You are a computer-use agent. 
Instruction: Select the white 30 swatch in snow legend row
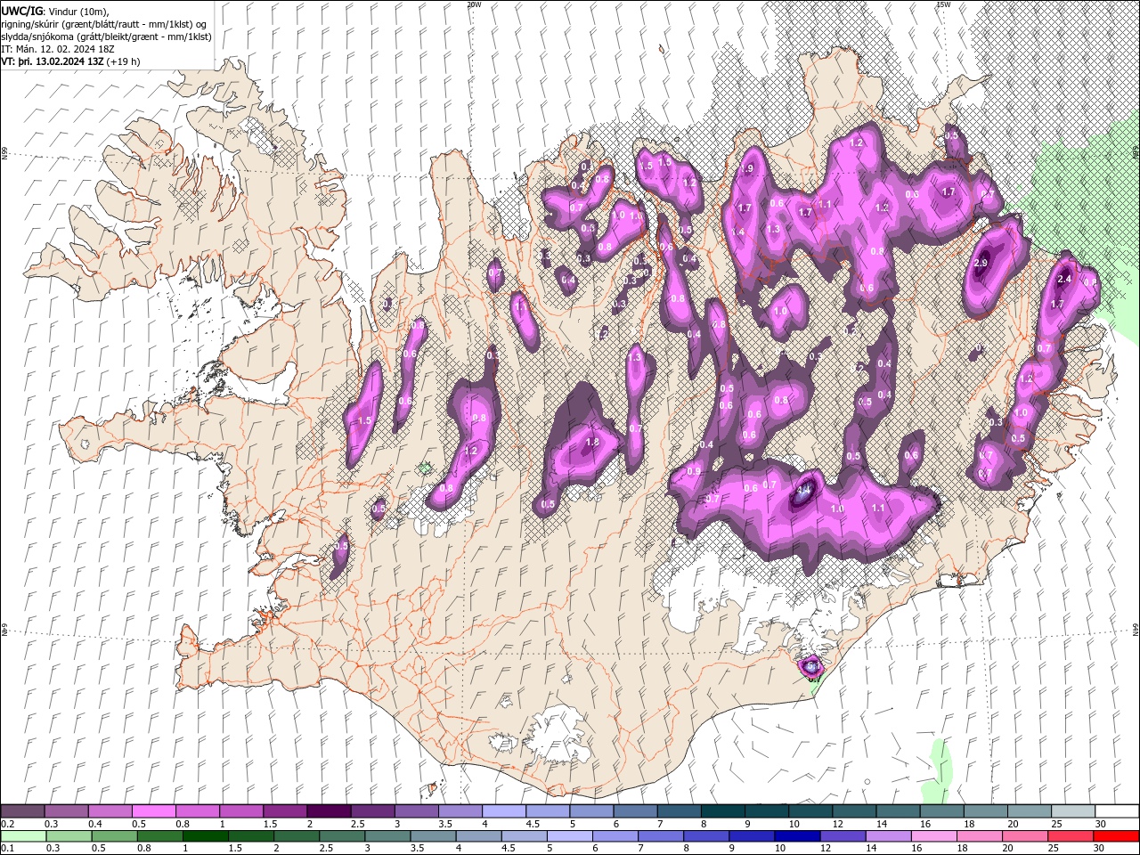[1117, 811]
